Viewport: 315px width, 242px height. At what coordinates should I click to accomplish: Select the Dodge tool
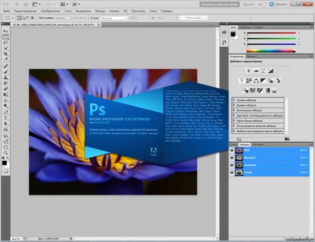[6, 106]
